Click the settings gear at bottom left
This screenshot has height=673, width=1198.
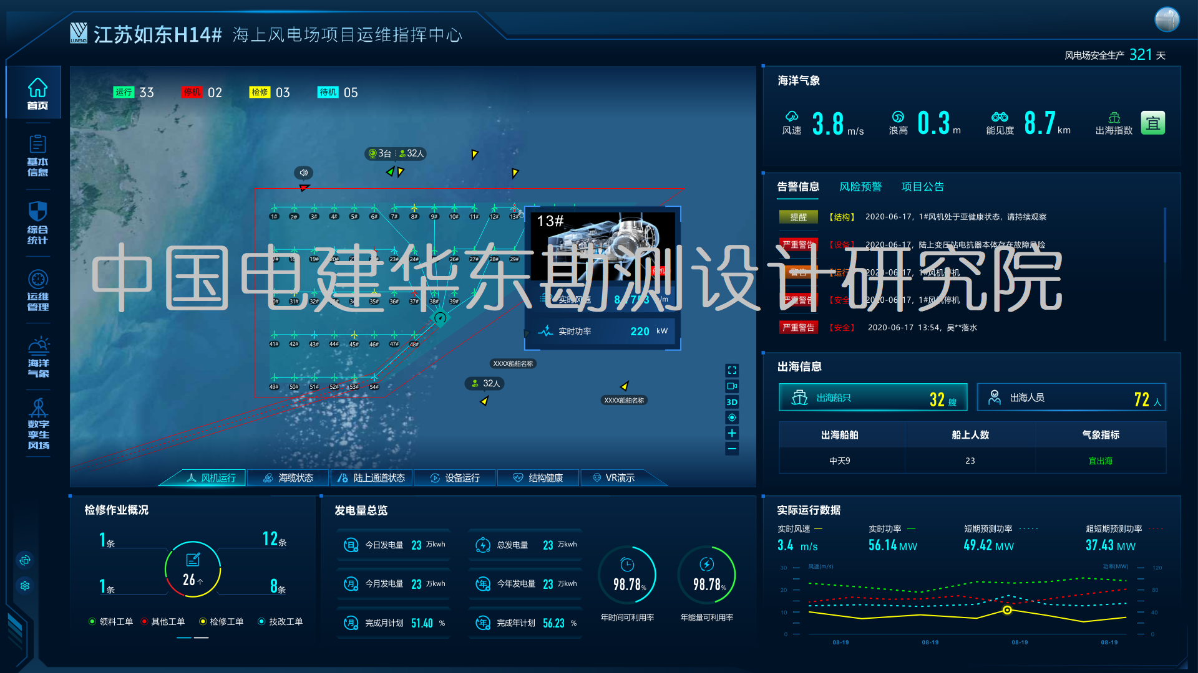(25, 586)
